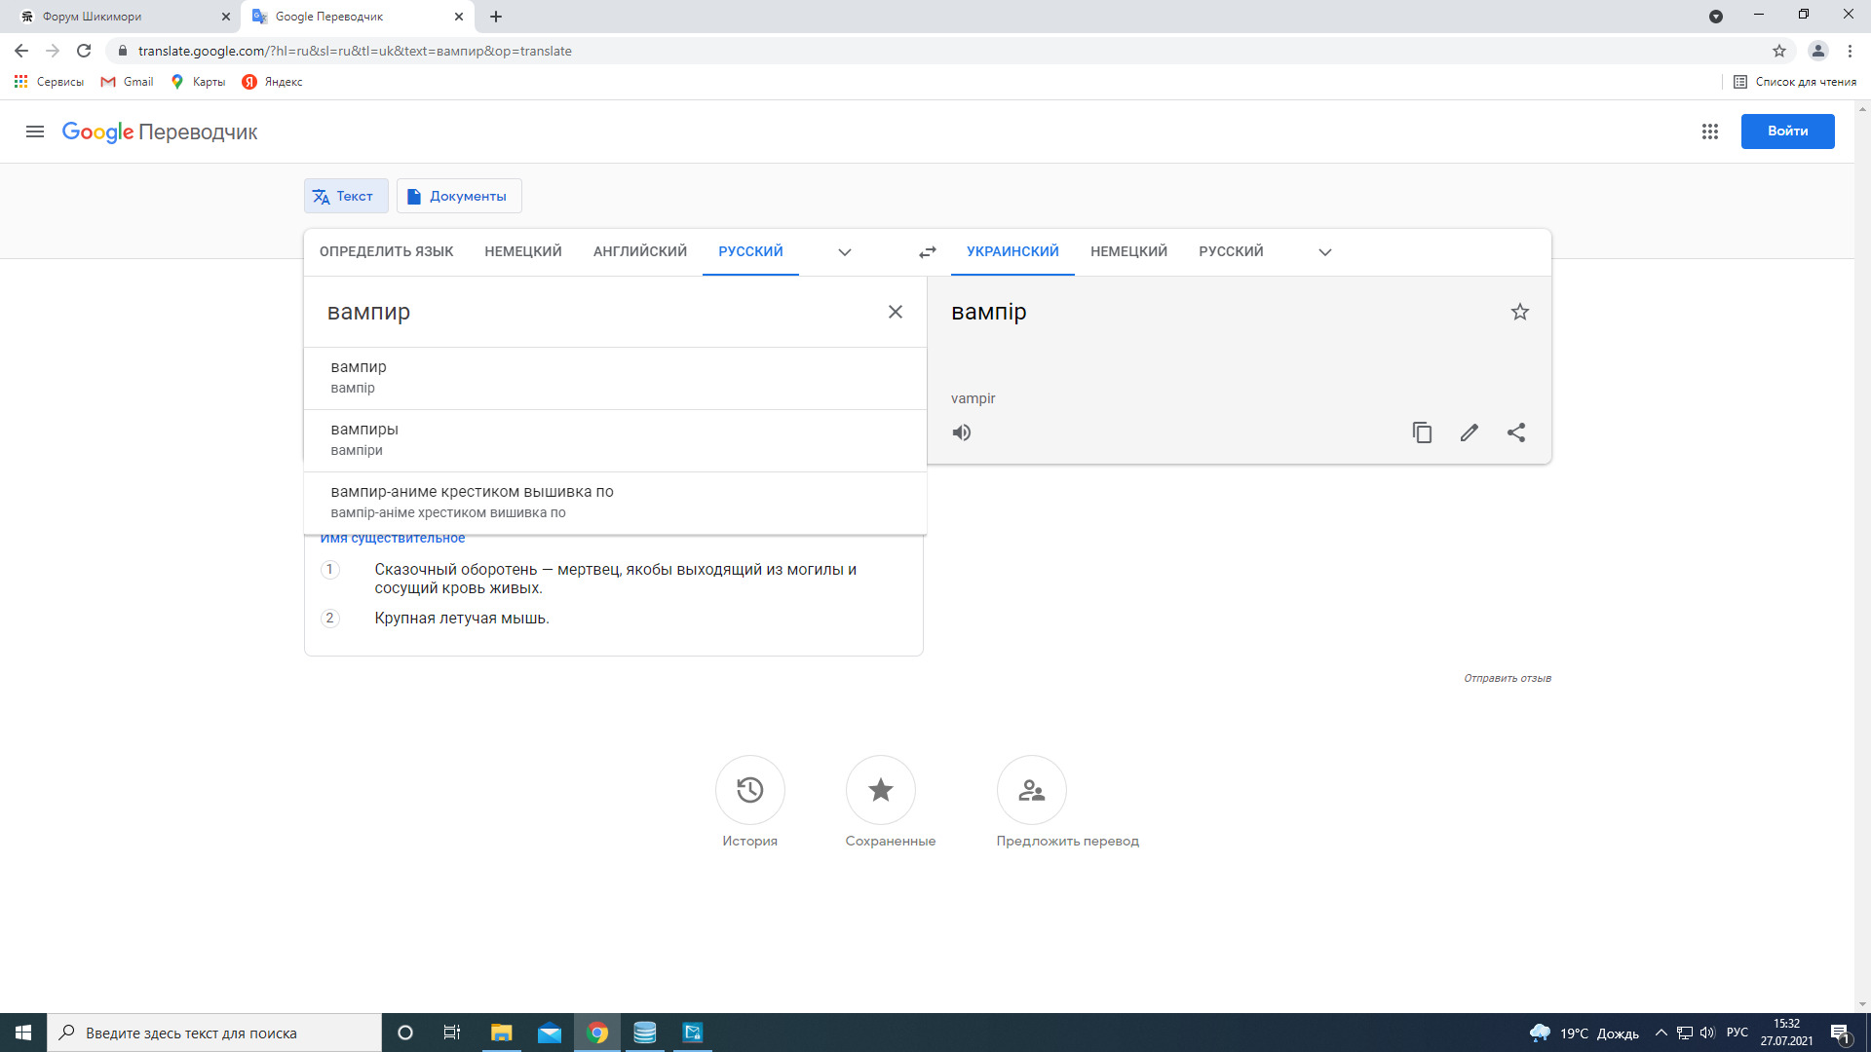Select АНГЛИЙСКИЙ as source language
The width and height of the screenshot is (1871, 1052).
[x=639, y=251]
